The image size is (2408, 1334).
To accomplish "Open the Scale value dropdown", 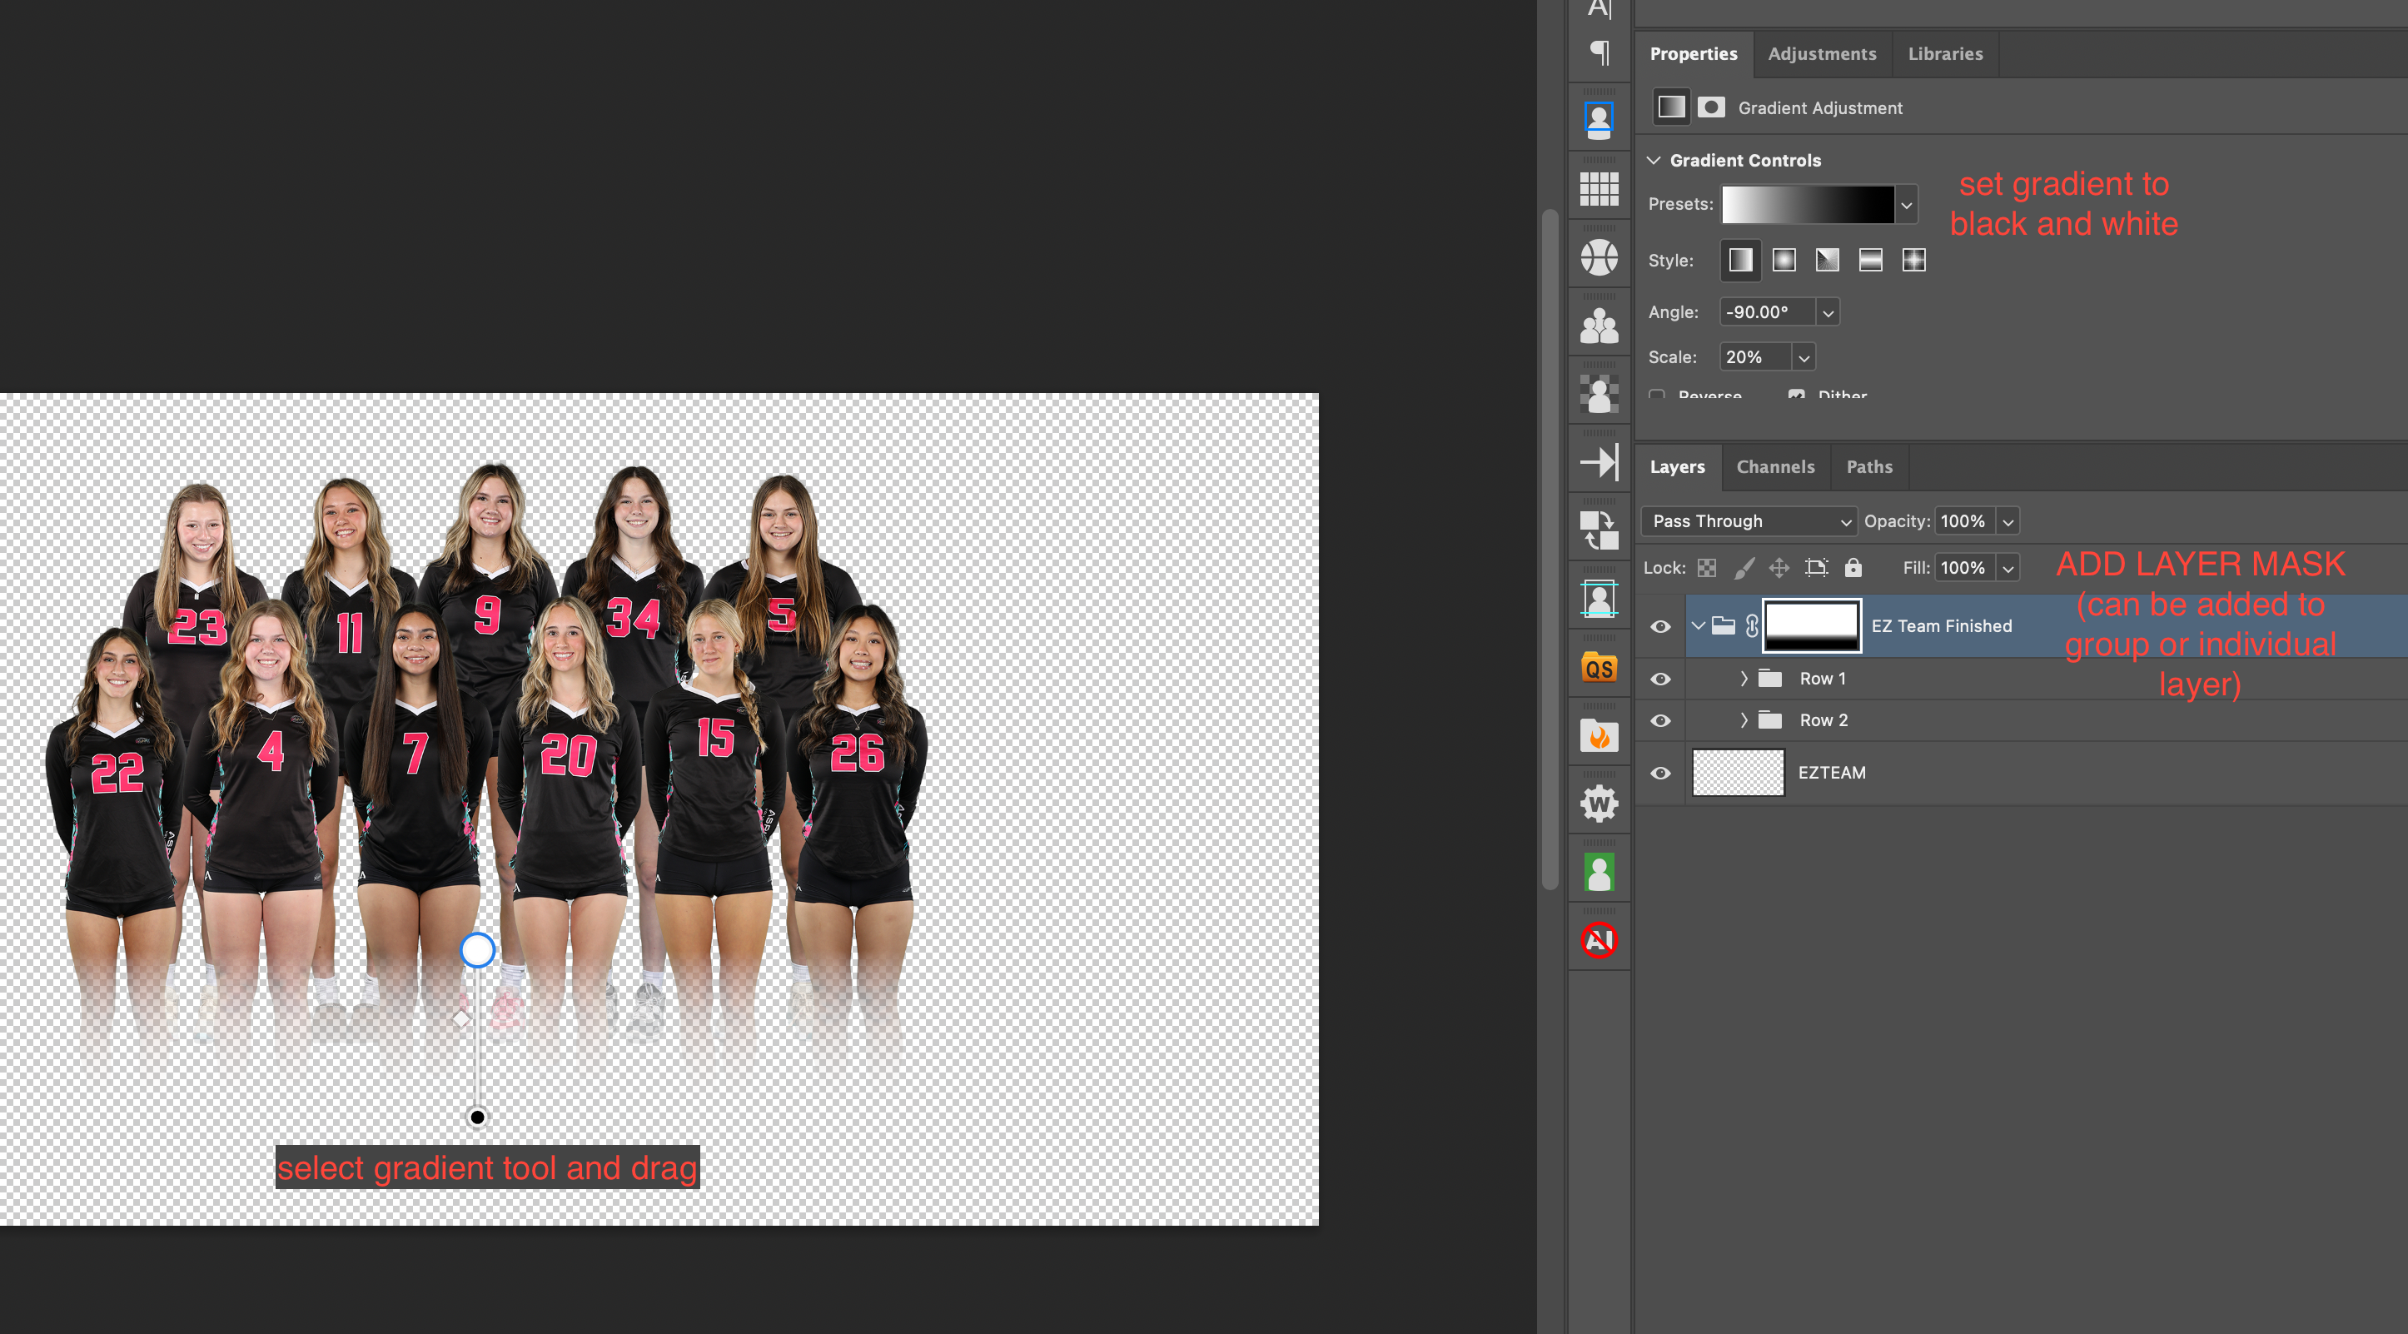I will (x=1804, y=357).
